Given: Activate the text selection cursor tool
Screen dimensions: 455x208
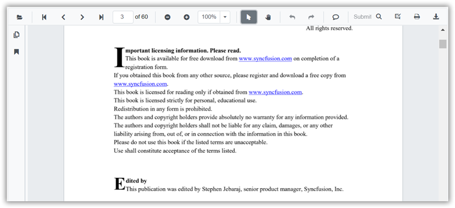Looking at the screenshot, I should (x=249, y=17).
